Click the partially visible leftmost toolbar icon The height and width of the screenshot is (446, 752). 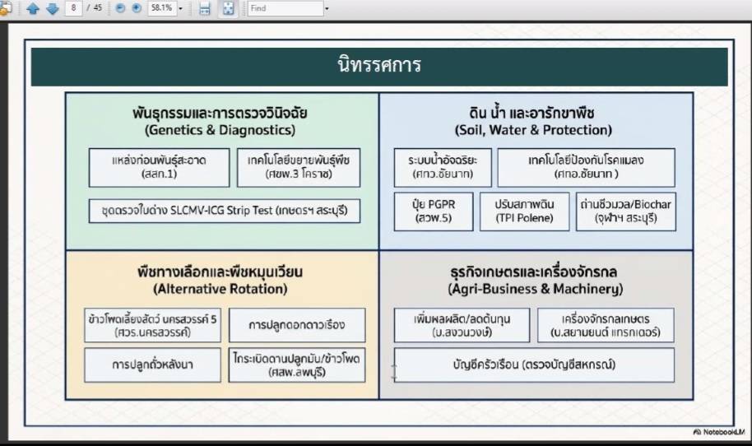coord(4,9)
